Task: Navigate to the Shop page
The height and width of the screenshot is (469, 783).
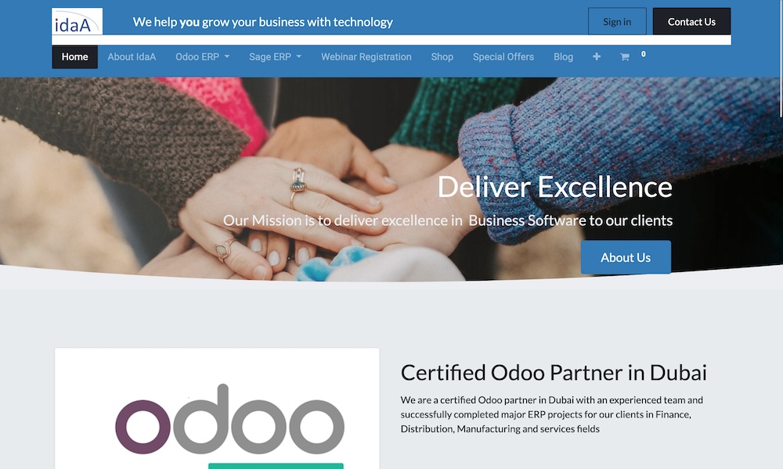Action: click(x=442, y=57)
